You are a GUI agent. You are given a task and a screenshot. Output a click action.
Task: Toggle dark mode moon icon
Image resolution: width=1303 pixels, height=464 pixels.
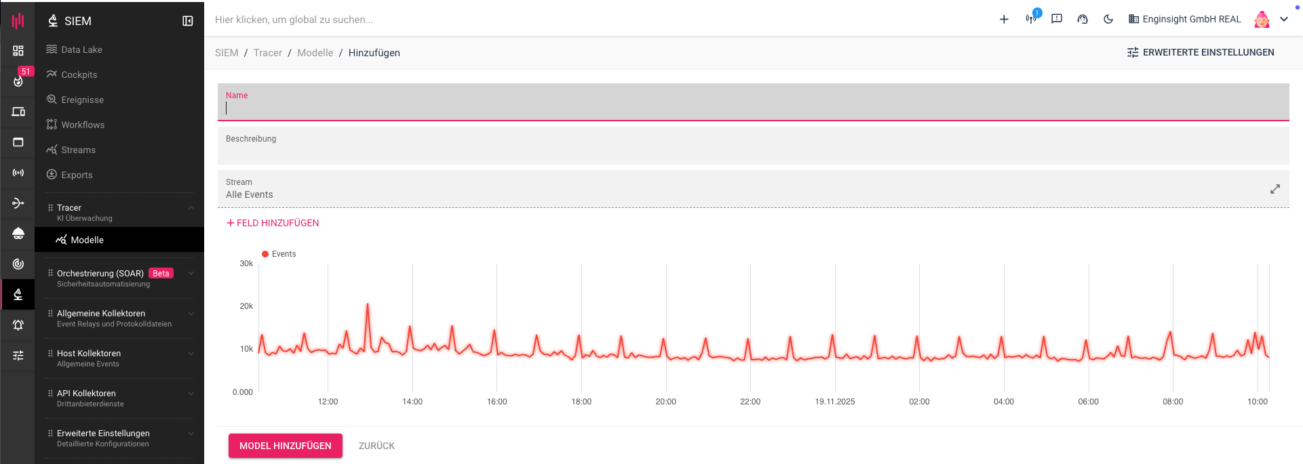[x=1108, y=19]
